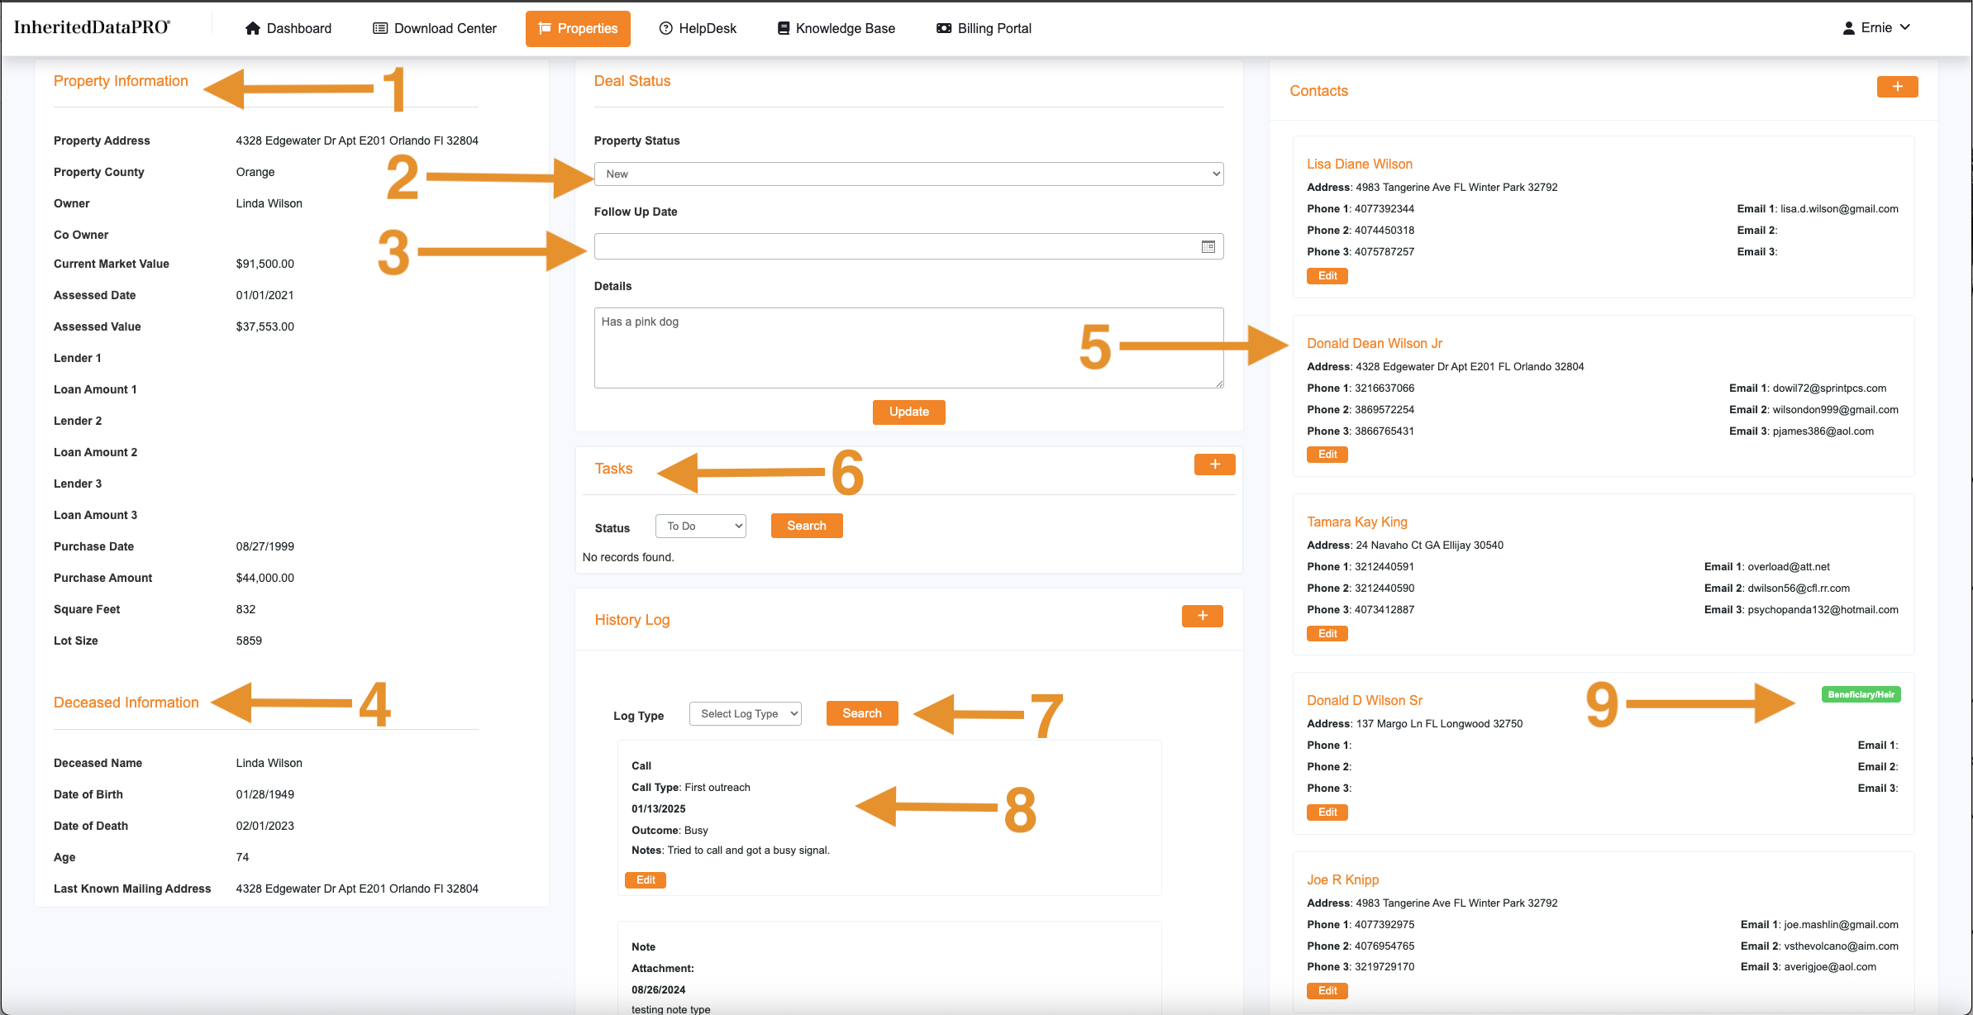The height and width of the screenshot is (1015, 1973).
Task: Open the Billing Portal nav item
Action: coord(984,28)
